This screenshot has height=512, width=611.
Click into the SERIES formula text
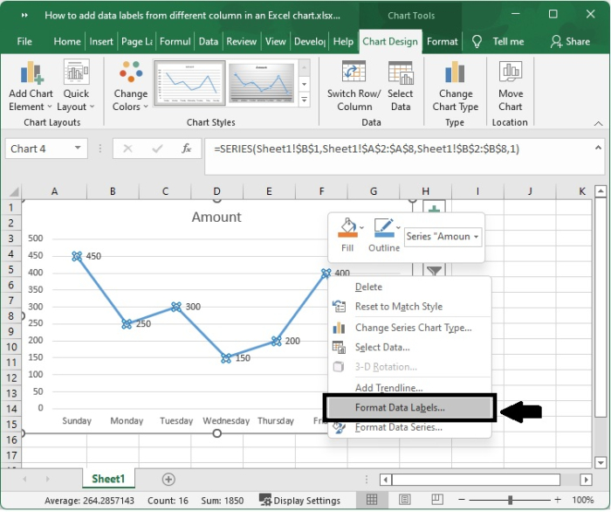pyautogui.click(x=367, y=149)
